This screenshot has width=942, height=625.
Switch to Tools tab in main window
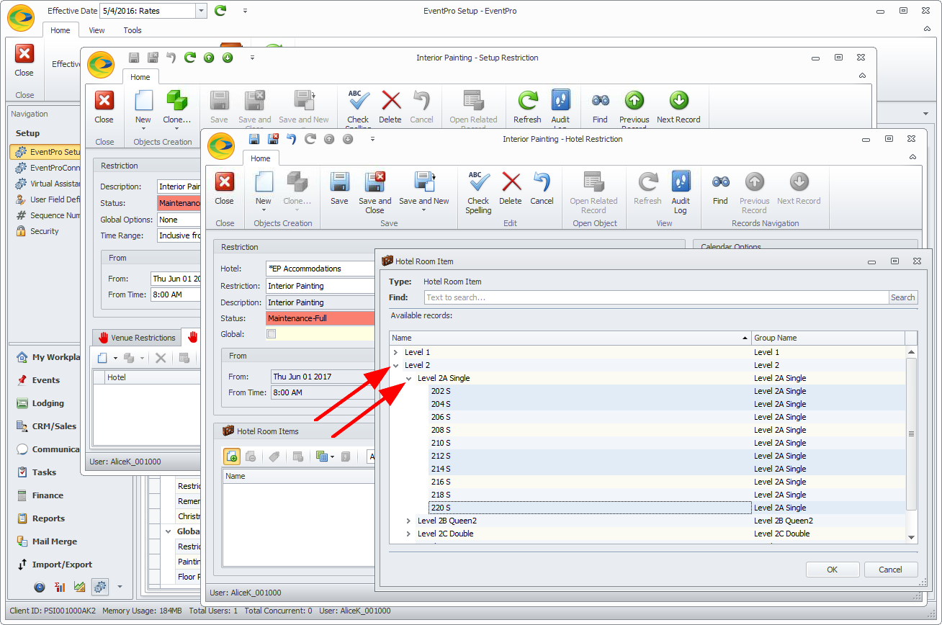click(x=133, y=30)
